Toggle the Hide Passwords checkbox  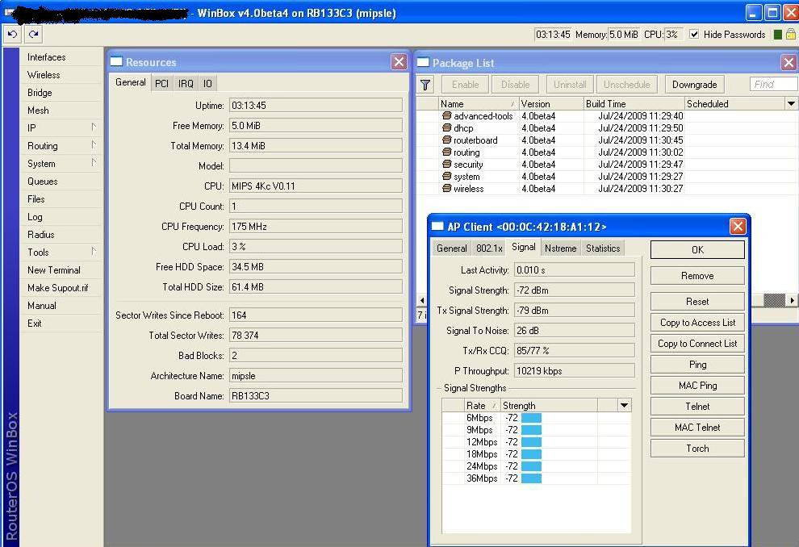[693, 34]
